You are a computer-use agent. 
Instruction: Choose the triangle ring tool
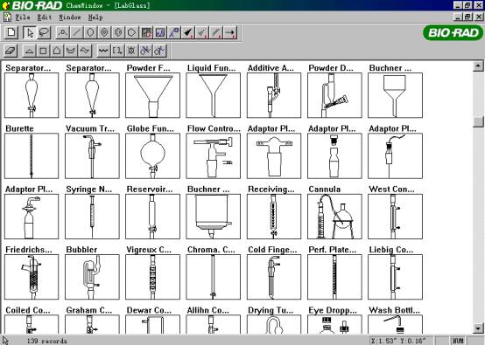pos(30,51)
